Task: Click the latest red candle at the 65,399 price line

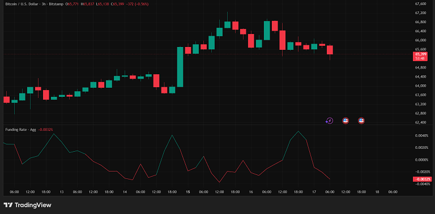Action: pos(330,50)
